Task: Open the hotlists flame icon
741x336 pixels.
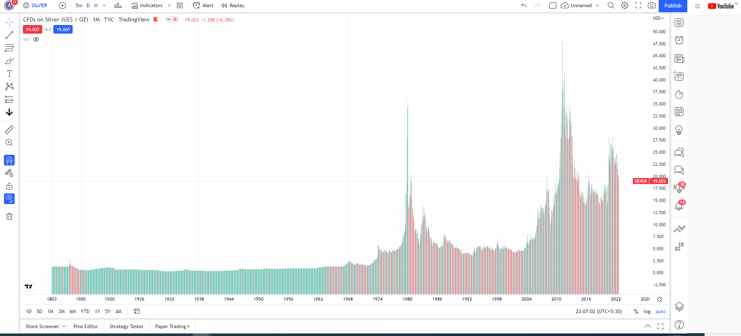Action: [x=679, y=94]
